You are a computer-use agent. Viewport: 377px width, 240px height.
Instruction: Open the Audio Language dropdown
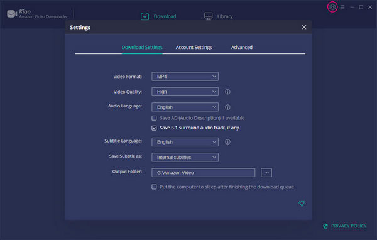pos(185,107)
